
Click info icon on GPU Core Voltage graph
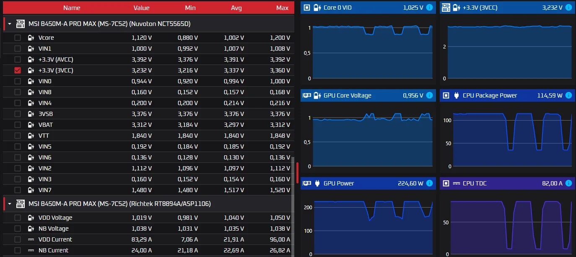[x=429, y=95]
